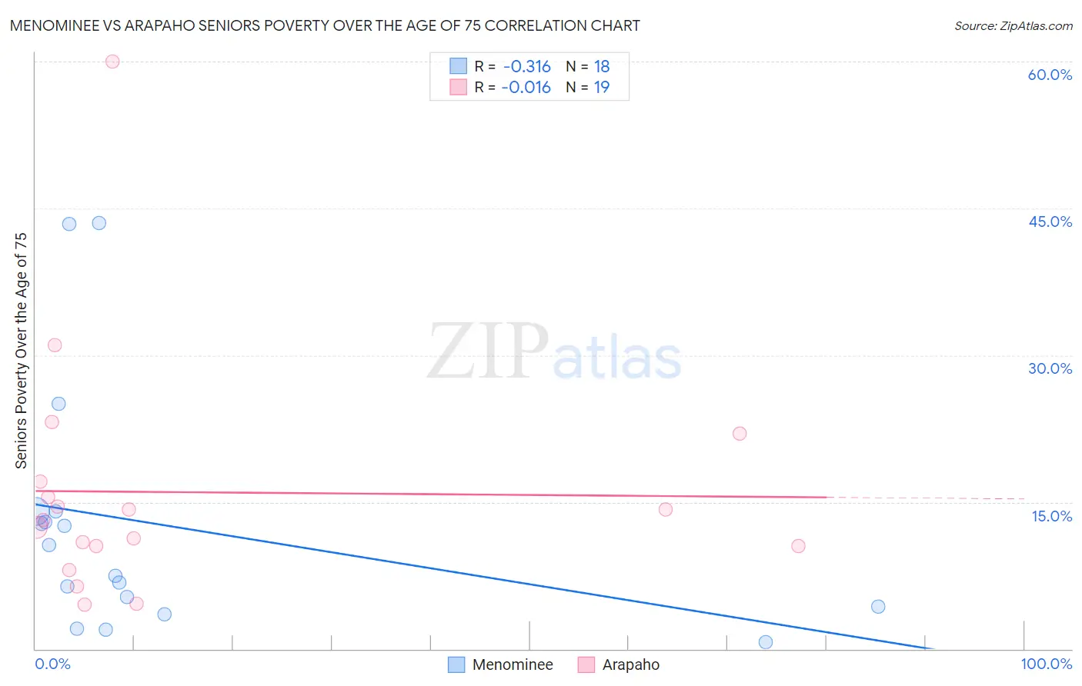Image resolution: width=1082 pixels, height=686 pixels.
Task: Click the 0.0% x-axis label
Action: [52, 664]
